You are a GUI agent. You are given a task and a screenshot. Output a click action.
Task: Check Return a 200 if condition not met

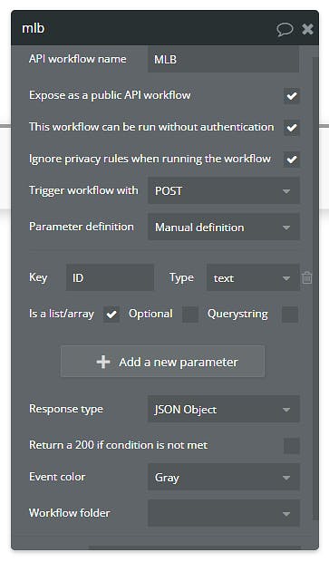click(x=292, y=446)
